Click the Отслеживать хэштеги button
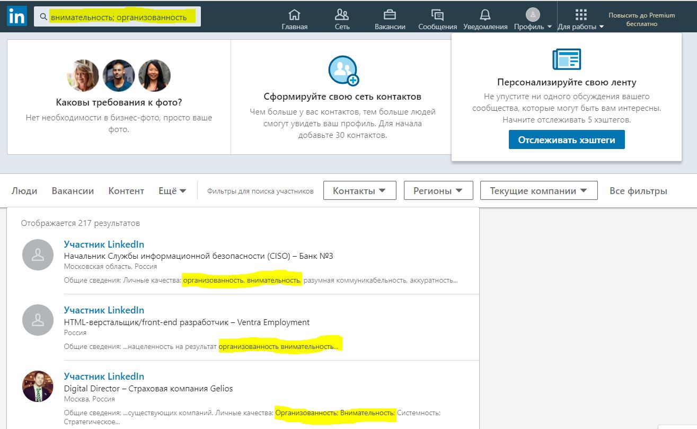Screen dimensions: 697x429 pos(566,140)
